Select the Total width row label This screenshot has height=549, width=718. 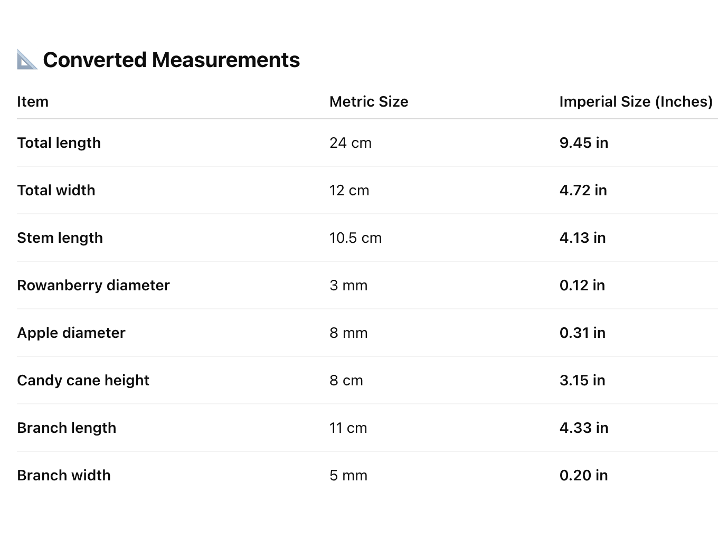pyautogui.click(x=56, y=190)
